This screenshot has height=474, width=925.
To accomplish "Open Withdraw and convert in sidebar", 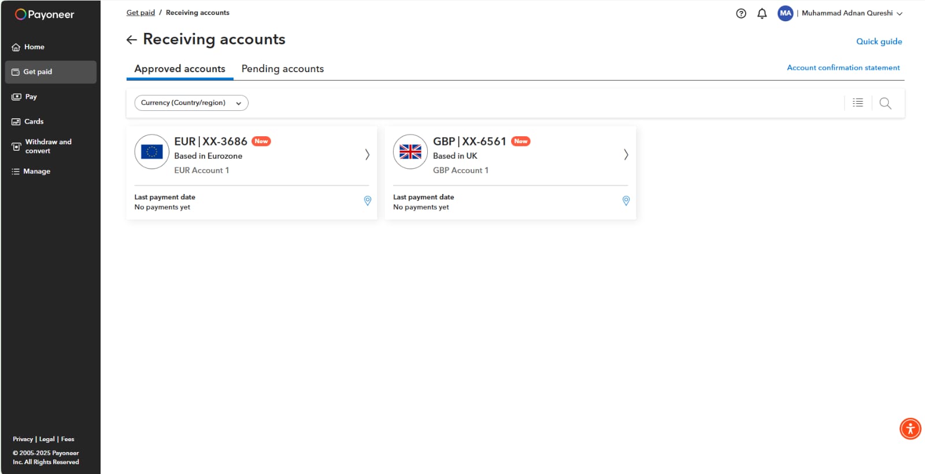I will click(x=48, y=146).
